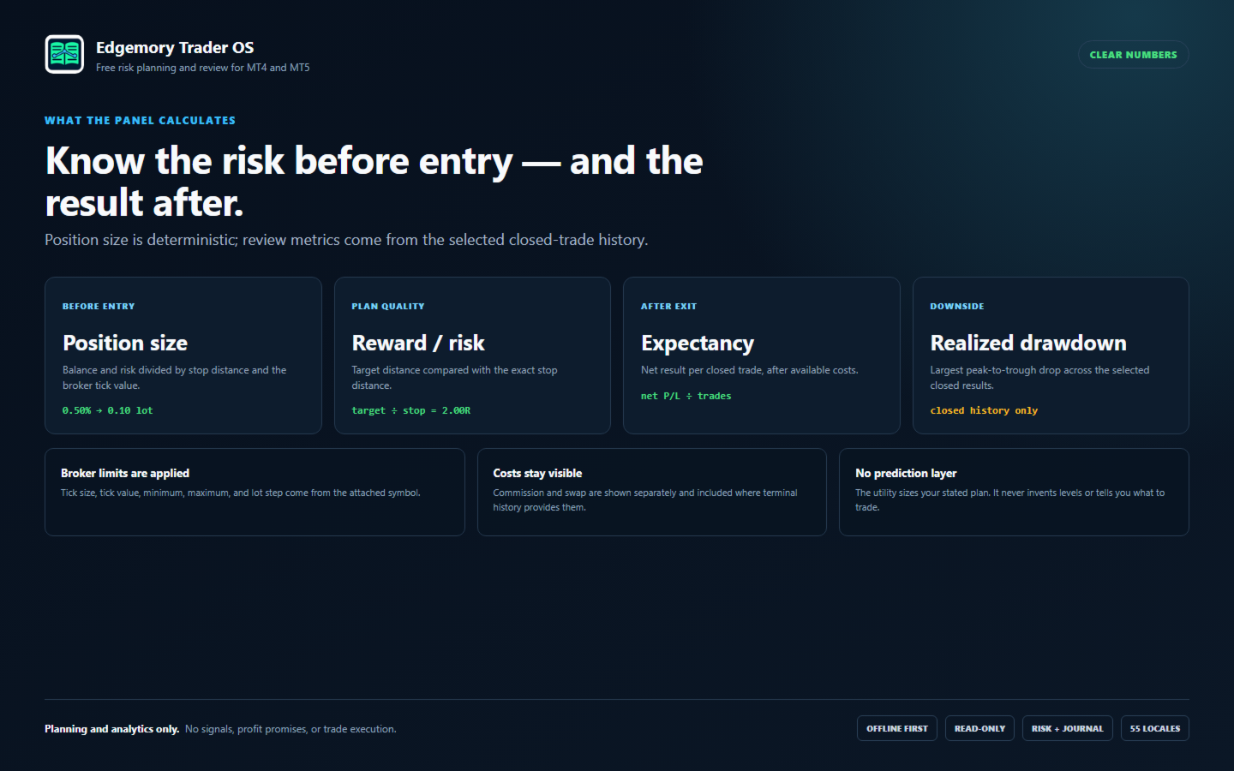Select the Expectancy card
Screen dimensions: 1234x771
pos(761,356)
